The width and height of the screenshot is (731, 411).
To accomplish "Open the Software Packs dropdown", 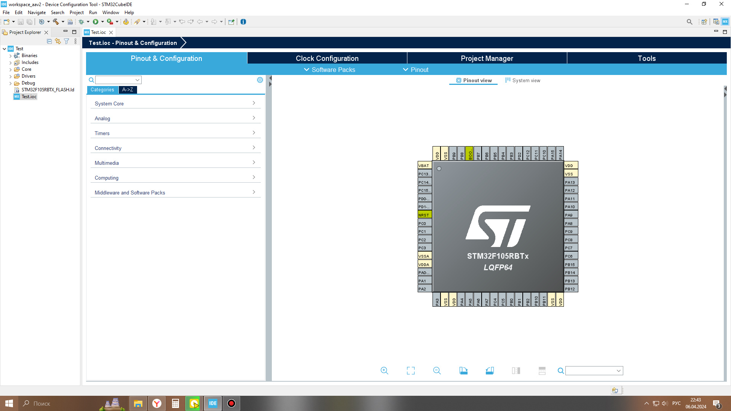I will coord(330,70).
